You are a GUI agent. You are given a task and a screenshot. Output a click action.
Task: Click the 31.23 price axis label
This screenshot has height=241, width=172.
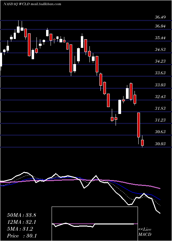tap(160, 120)
